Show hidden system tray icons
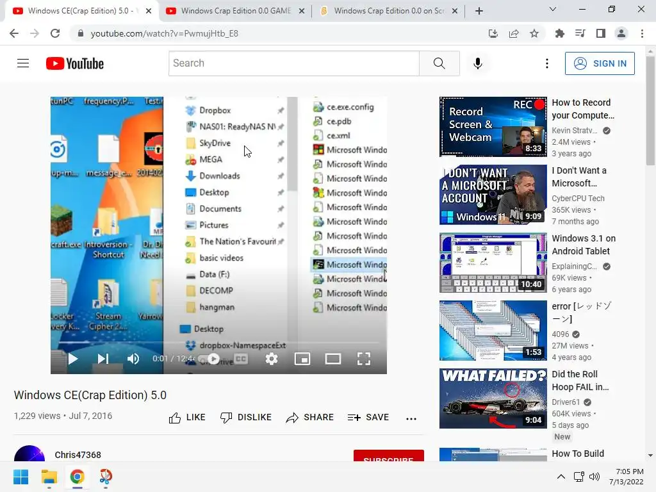This screenshot has width=656, height=492. click(x=561, y=477)
